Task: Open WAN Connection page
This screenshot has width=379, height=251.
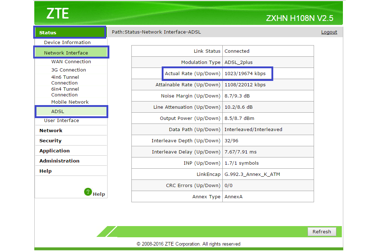Action: coord(71,62)
